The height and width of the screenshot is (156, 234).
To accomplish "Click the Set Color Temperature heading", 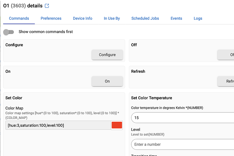I will (151, 98).
